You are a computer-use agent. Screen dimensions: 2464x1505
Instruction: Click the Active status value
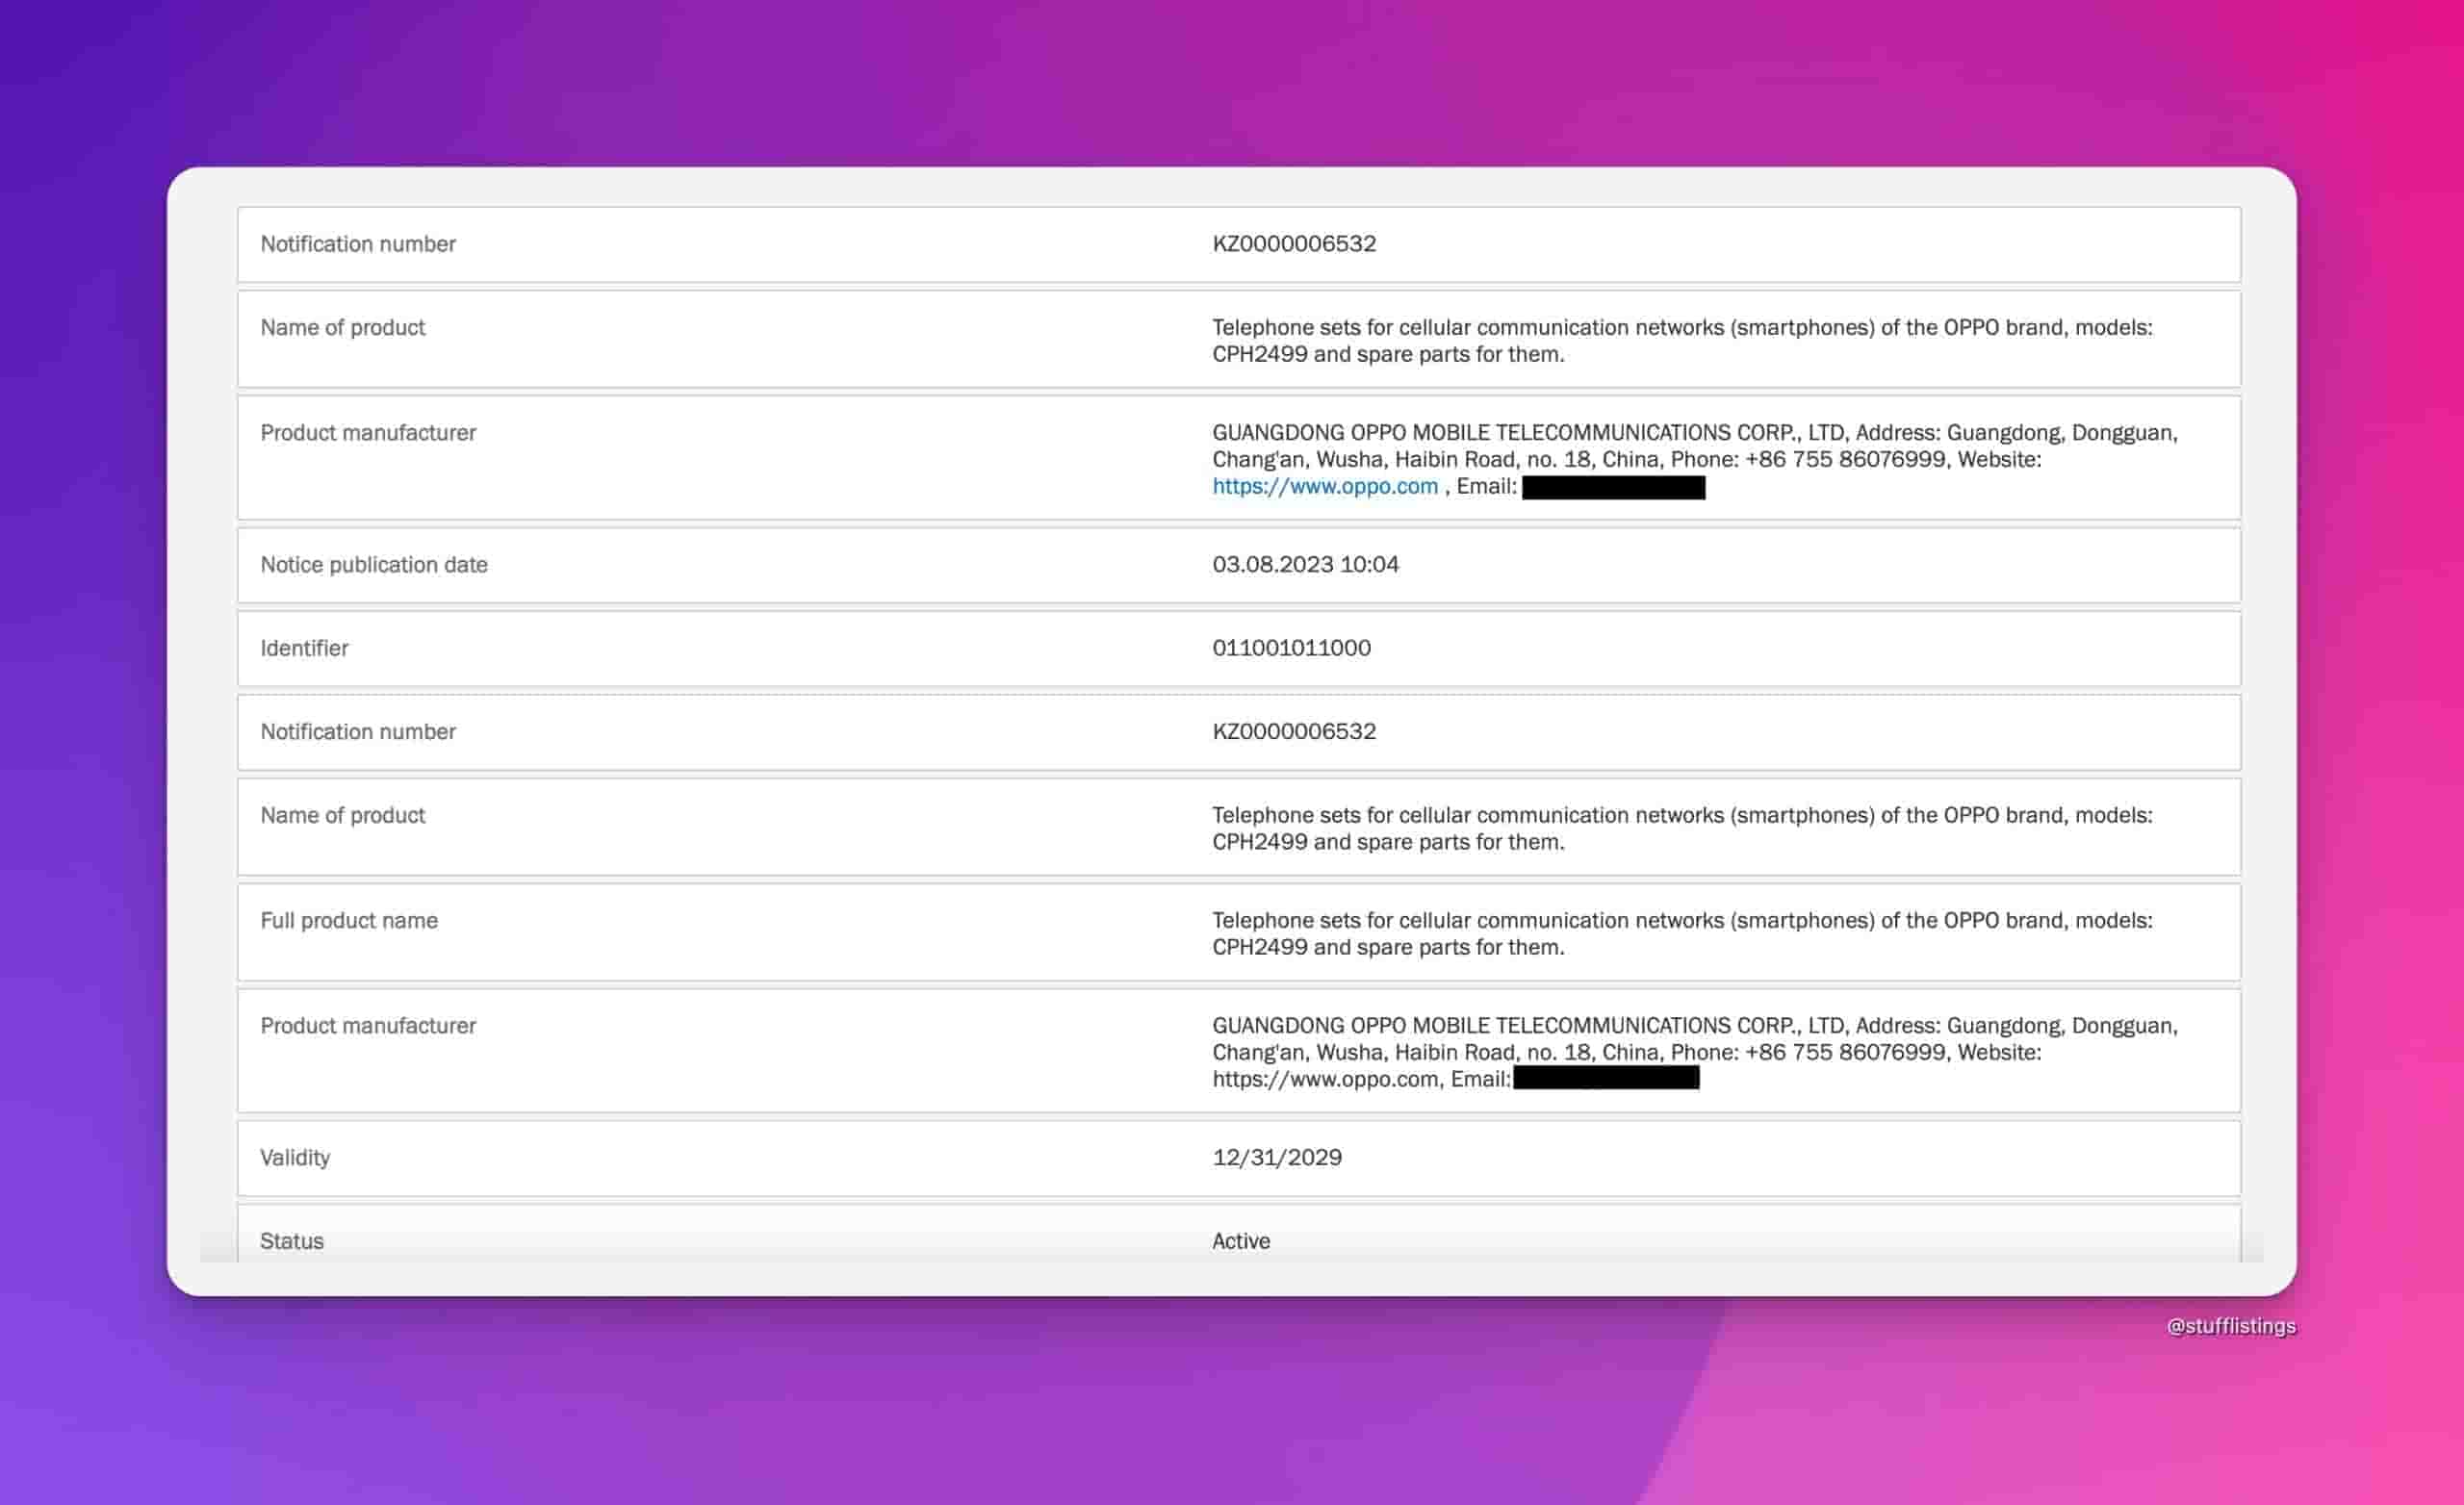pyautogui.click(x=1240, y=1241)
